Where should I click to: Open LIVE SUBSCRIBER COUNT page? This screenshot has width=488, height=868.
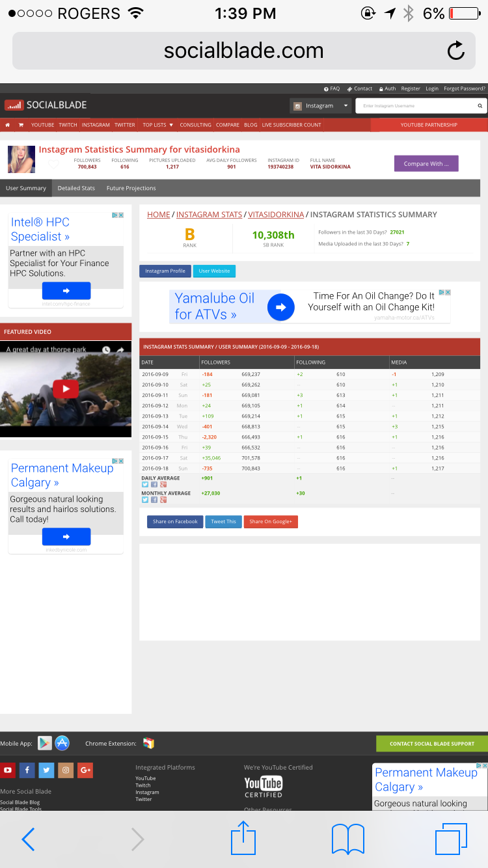pos(291,125)
